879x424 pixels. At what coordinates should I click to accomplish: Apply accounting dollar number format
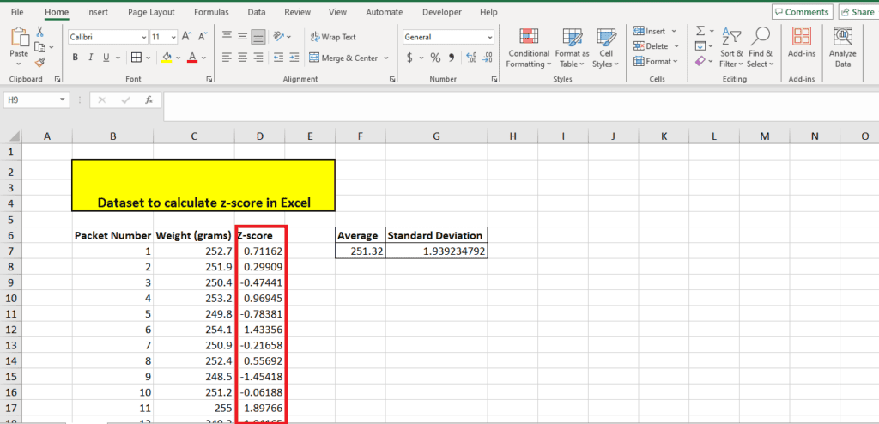click(x=409, y=58)
